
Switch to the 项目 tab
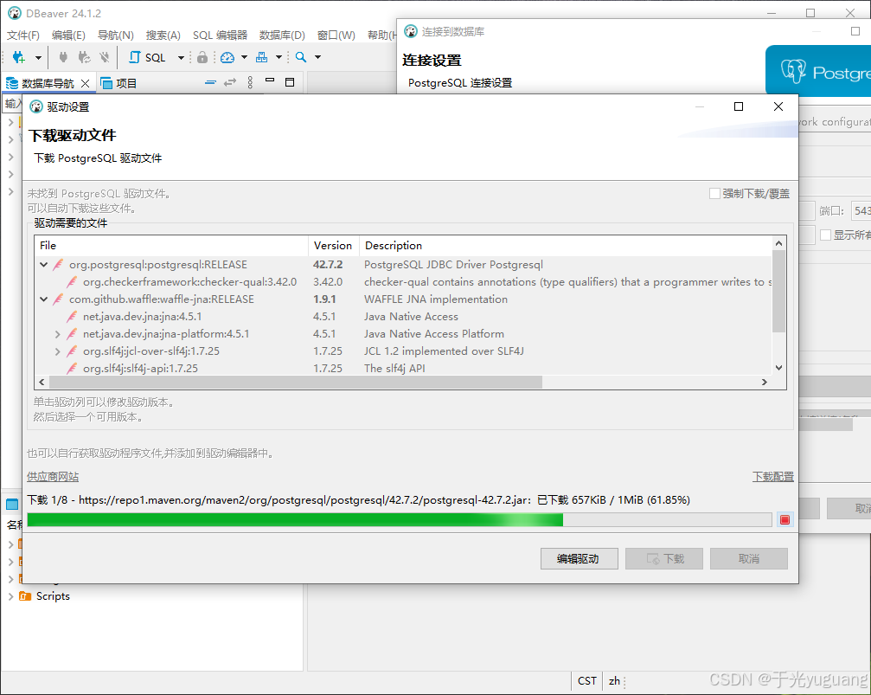(x=118, y=83)
